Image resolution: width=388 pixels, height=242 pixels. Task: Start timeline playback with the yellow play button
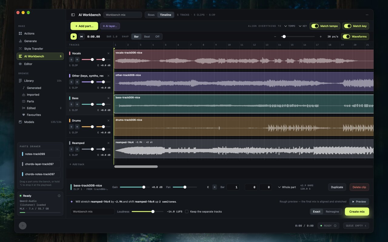(x=74, y=37)
